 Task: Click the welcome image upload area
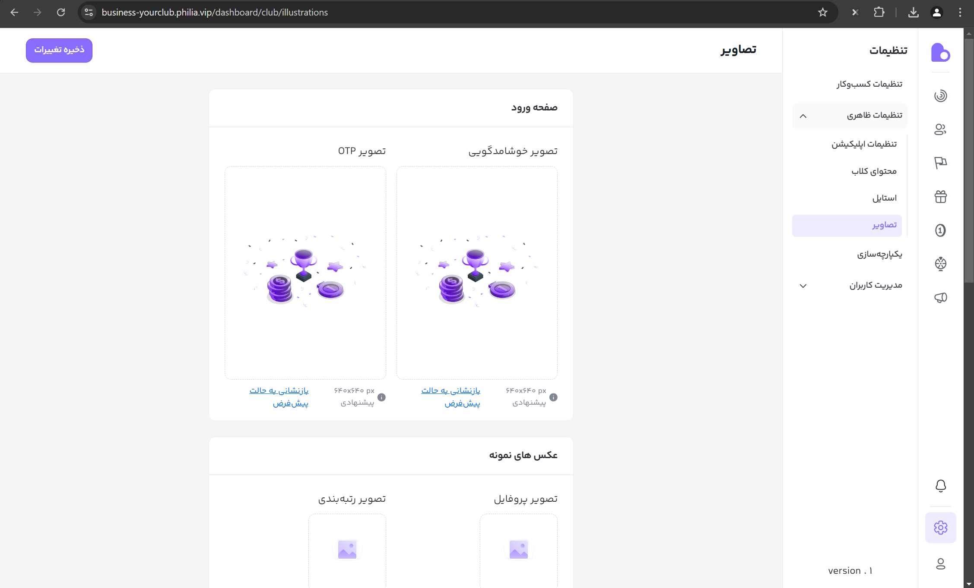pos(477,273)
